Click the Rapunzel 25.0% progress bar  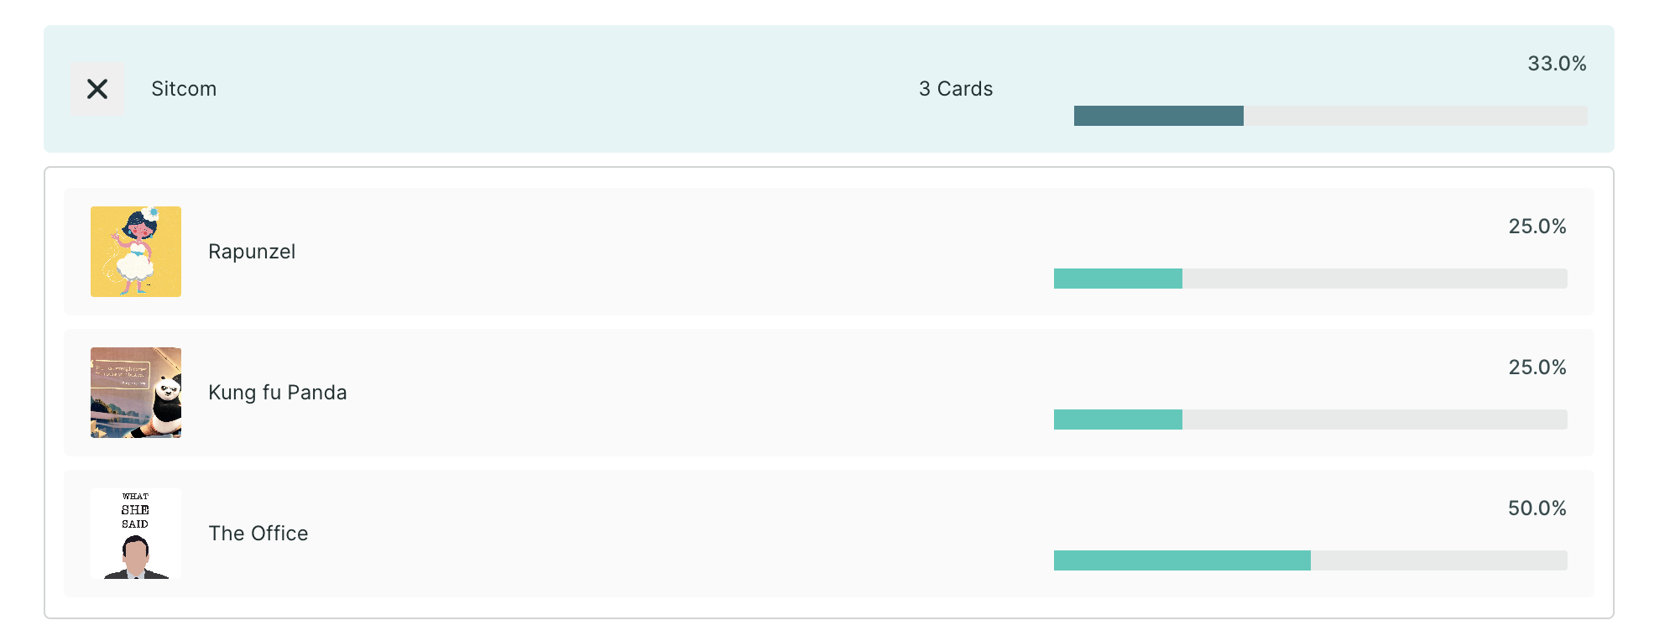tap(1311, 279)
